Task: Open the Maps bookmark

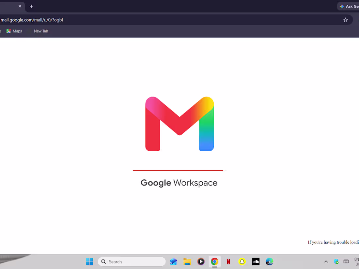Action: tap(14, 31)
